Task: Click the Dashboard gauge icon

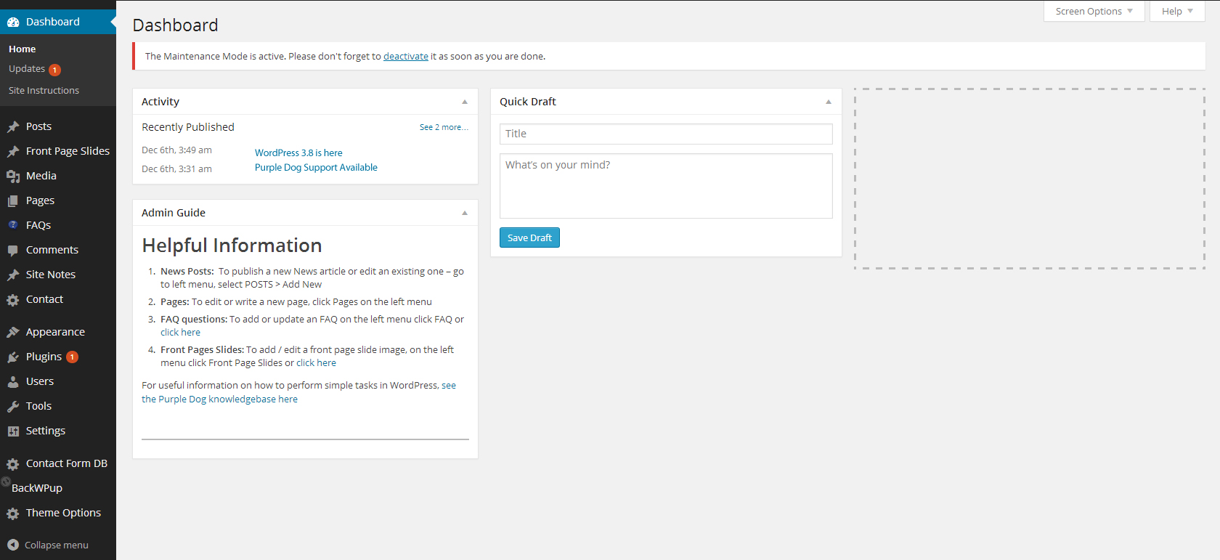Action: pyautogui.click(x=13, y=22)
